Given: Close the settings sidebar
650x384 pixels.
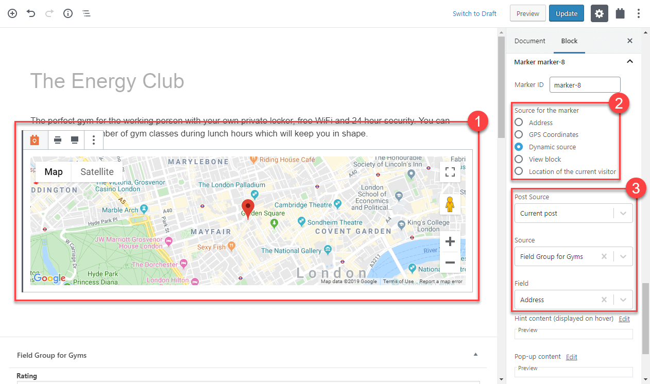Looking at the screenshot, I should [x=629, y=41].
